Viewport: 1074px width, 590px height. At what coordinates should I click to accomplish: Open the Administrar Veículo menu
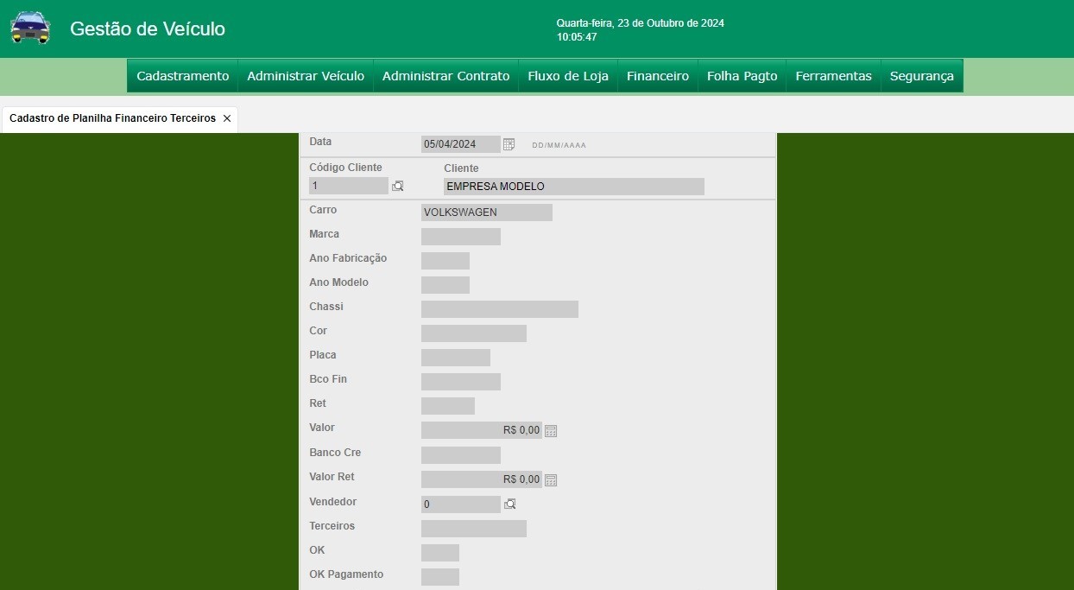306,76
